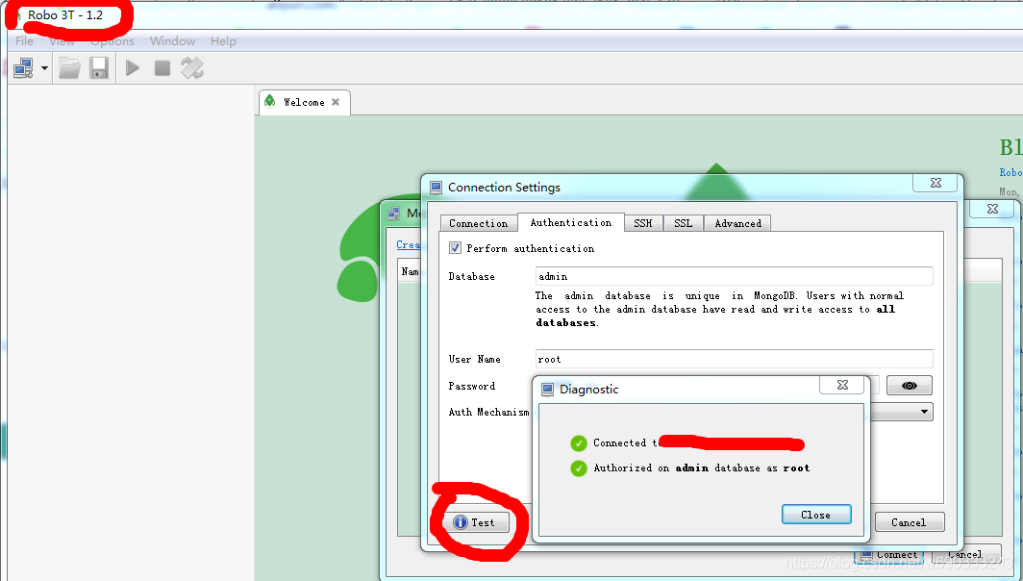Toggle password visibility eye button

[909, 386]
